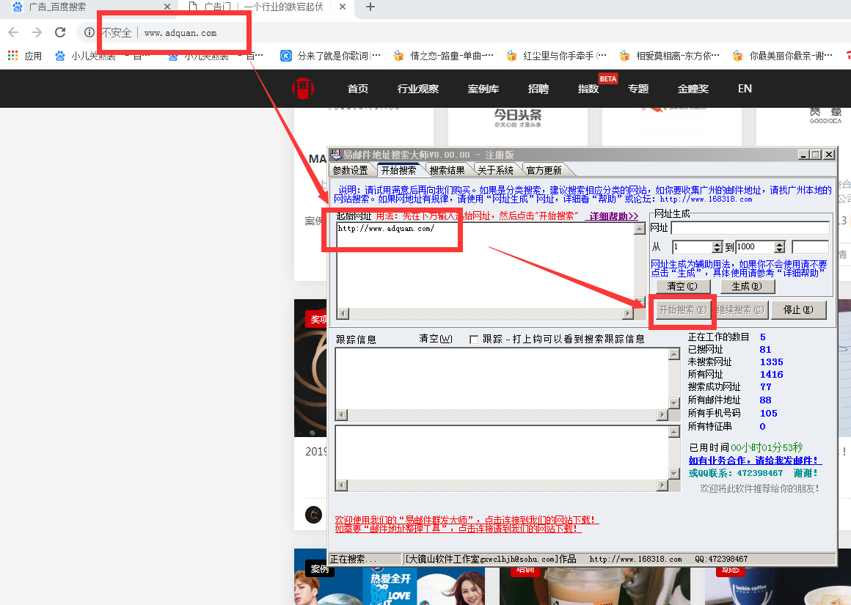This screenshot has height=605, width=851.
Task: Open 案例库 in site navigation
Action: tap(483, 89)
